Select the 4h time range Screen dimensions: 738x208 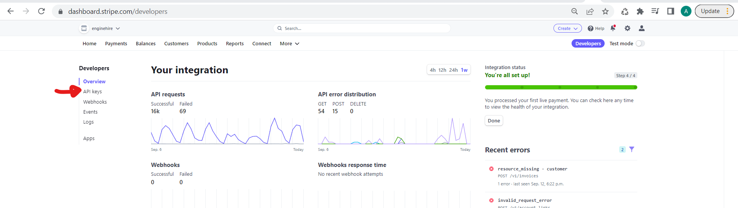(x=433, y=70)
